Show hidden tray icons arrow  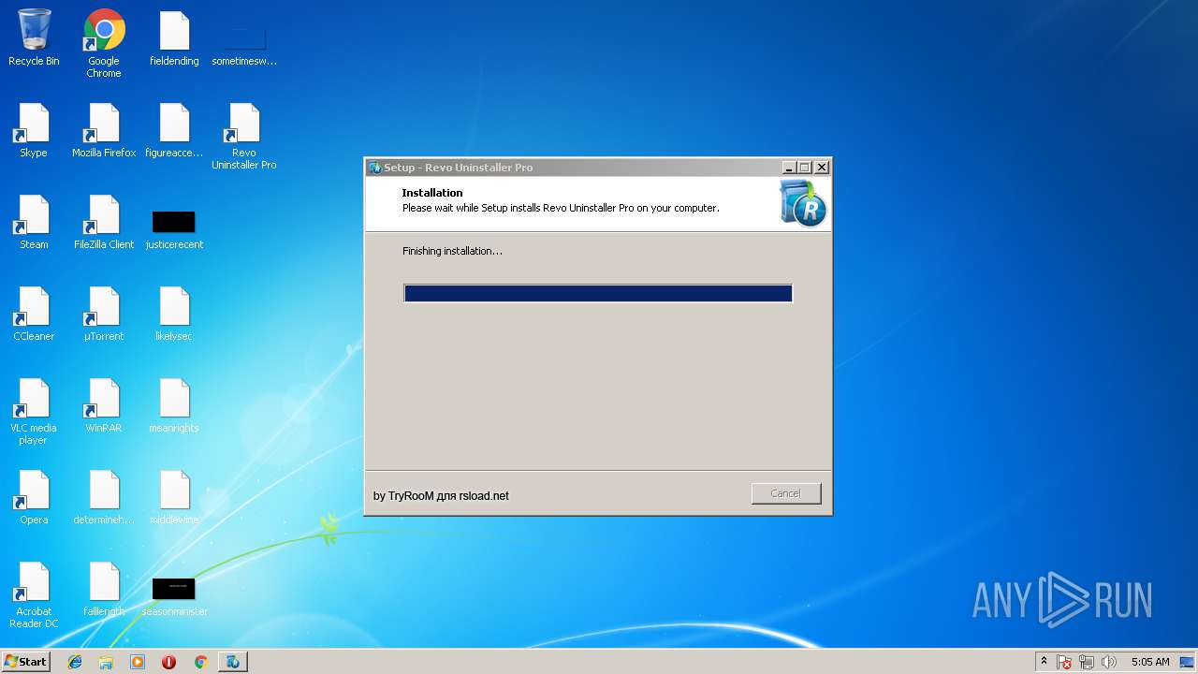coord(1044,662)
